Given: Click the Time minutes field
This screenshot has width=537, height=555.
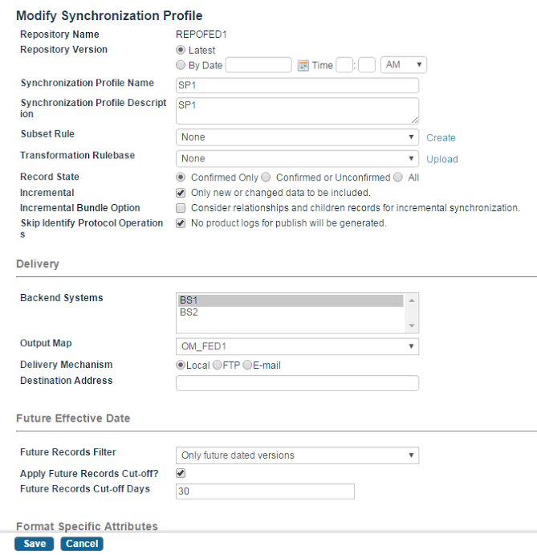Looking at the screenshot, I should click(x=367, y=65).
